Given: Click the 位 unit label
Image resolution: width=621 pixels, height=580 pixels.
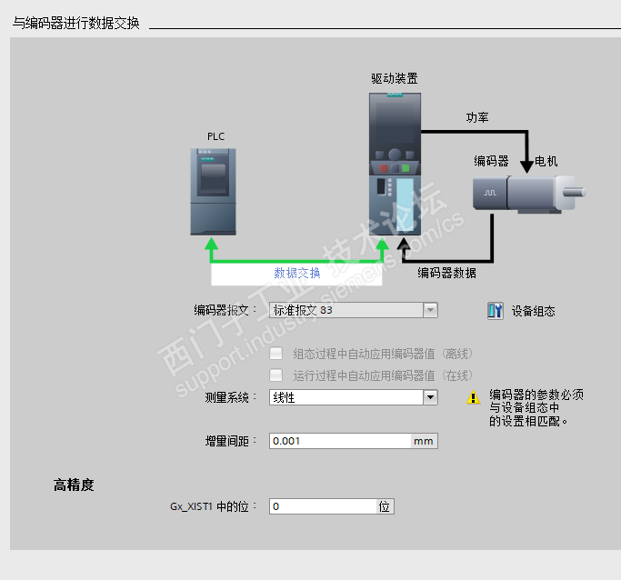Looking at the screenshot, I should point(385,506).
